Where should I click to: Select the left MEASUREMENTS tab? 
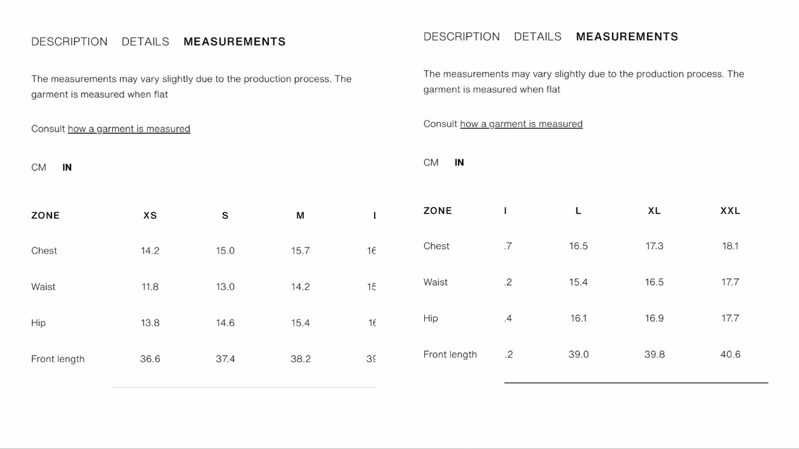click(x=235, y=41)
